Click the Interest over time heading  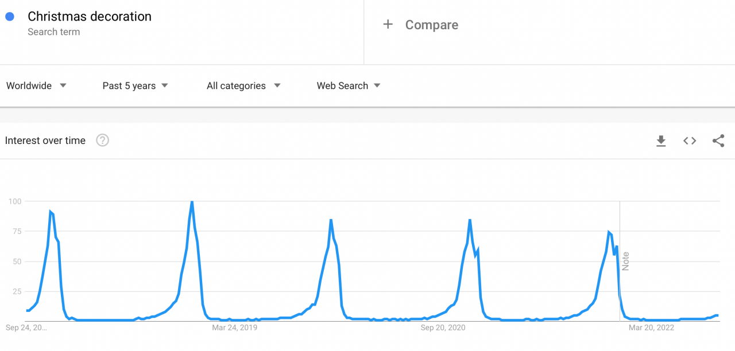point(45,140)
